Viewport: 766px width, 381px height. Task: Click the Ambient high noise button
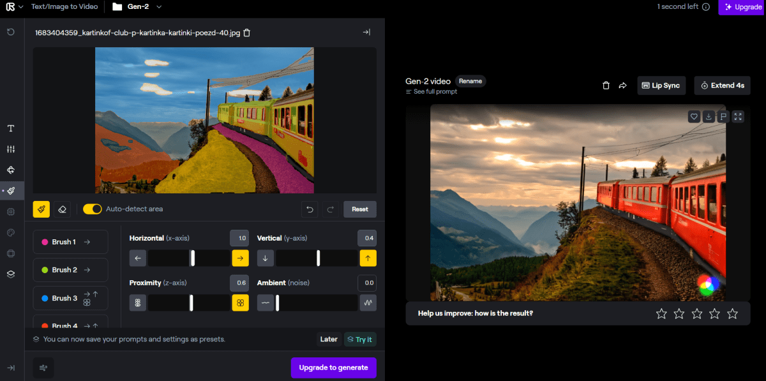coord(368,303)
